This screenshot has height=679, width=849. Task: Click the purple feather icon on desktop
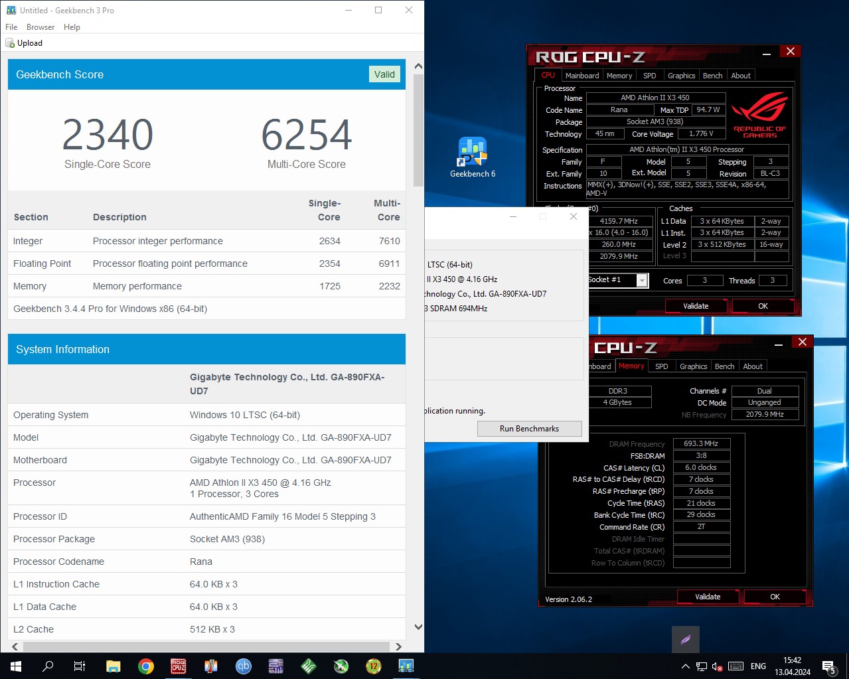pyautogui.click(x=686, y=640)
